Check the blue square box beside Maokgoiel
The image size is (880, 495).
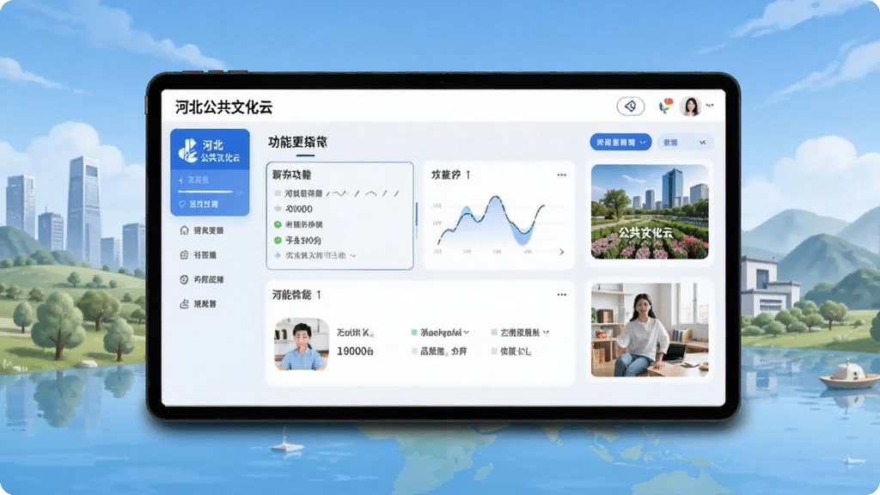(x=414, y=333)
